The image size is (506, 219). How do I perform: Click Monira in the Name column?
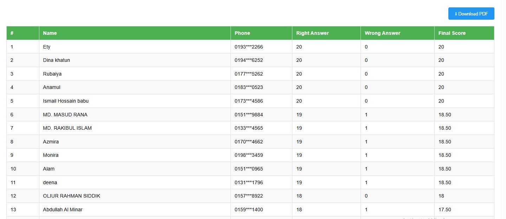click(x=51, y=155)
